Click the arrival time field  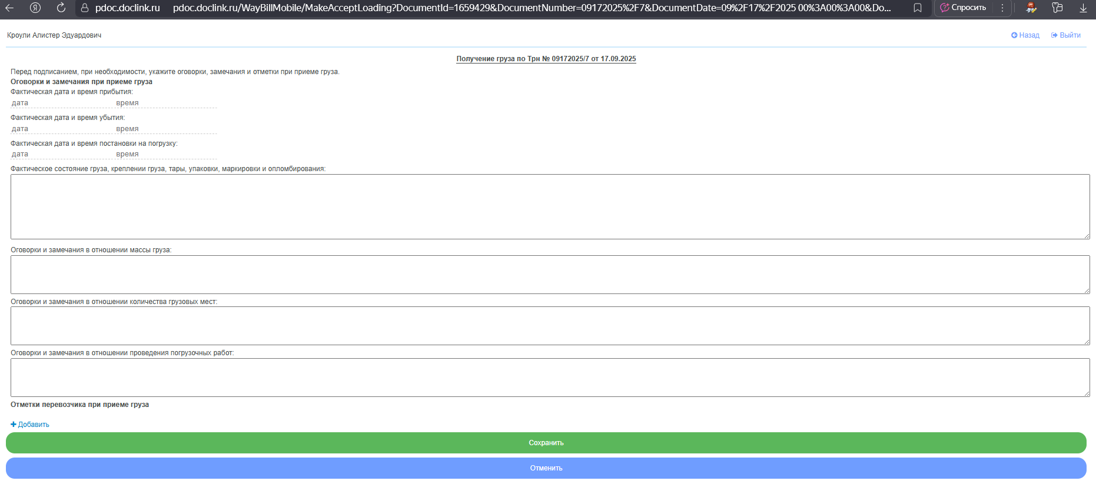tap(165, 103)
